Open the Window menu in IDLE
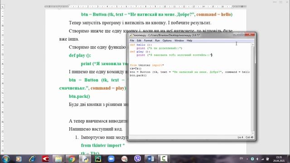290x163 pixels. coord(179,40)
